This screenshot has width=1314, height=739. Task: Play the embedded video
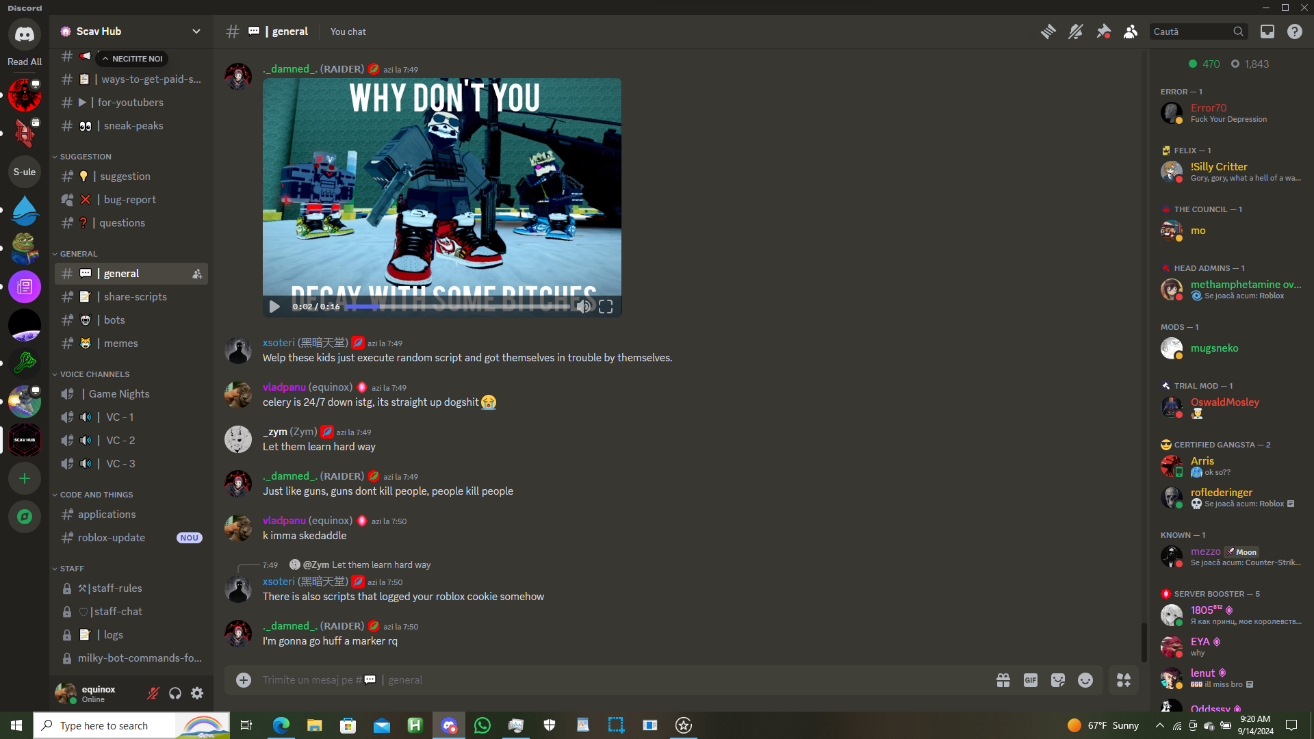tap(274, 307)
